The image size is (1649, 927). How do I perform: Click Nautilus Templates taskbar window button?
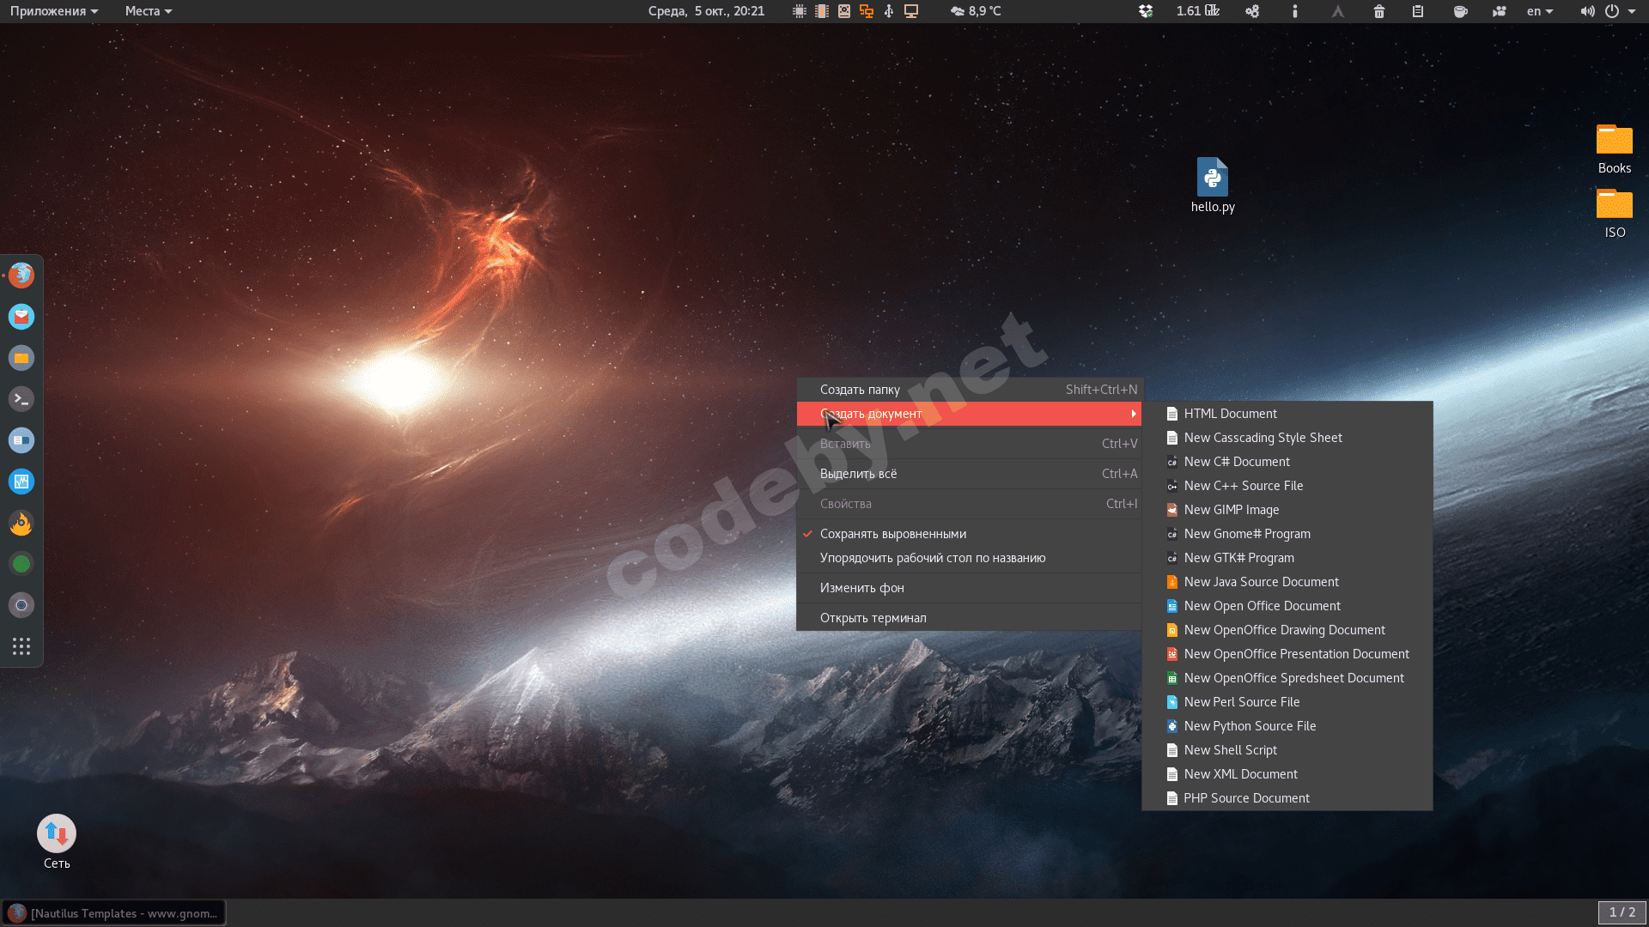tap(114, 912)
